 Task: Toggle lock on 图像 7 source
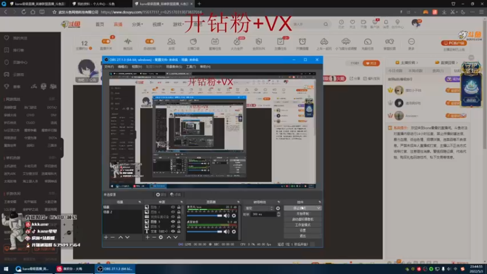[179, 207]
